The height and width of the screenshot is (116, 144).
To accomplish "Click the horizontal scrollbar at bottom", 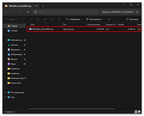I will coord(72,109).
